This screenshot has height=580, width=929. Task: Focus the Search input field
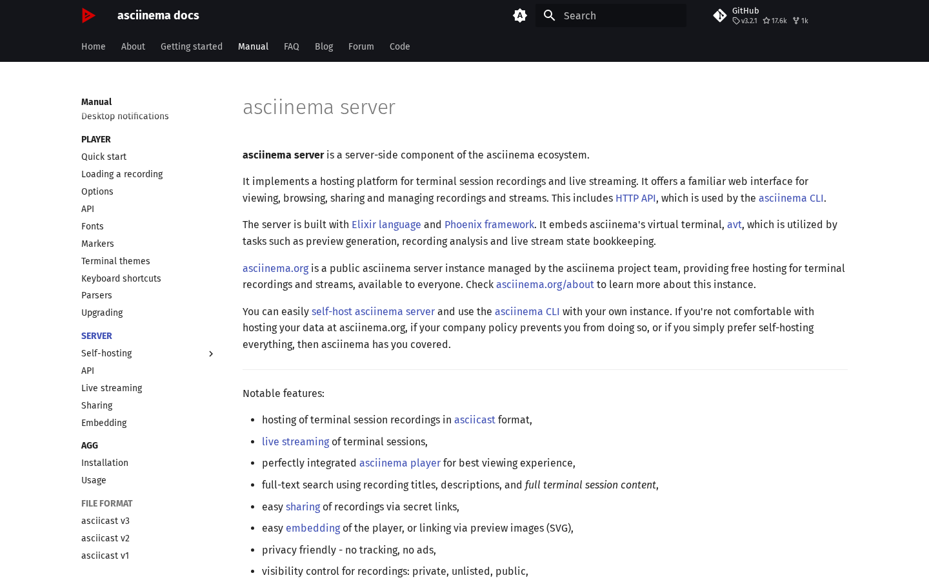pyautogui.click(x=611, y=15)
